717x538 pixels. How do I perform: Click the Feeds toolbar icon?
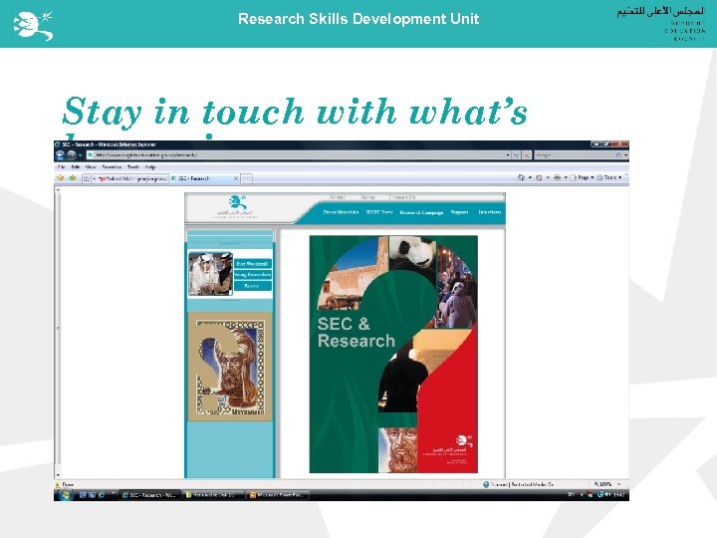point(539,177)
